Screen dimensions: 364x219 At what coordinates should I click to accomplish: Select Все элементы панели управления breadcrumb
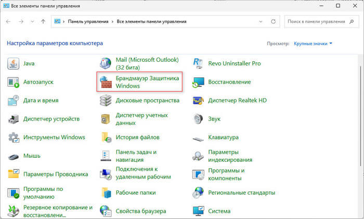[153, 22]
